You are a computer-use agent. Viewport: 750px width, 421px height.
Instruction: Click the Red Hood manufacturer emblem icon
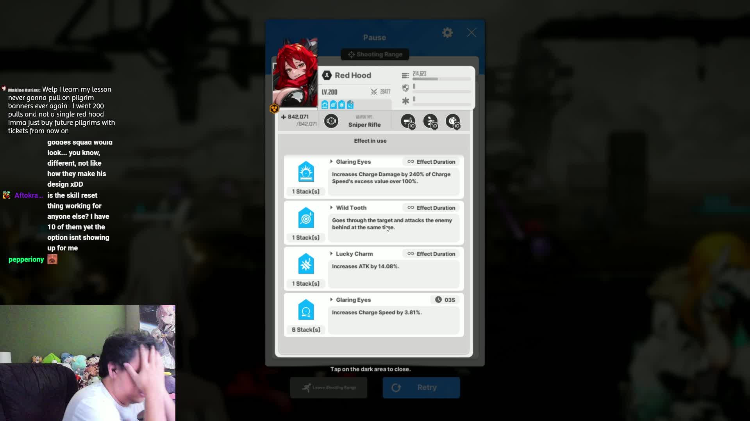click(327, 75)
